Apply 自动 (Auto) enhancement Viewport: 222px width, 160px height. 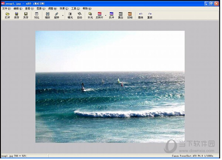coord(80,15)
